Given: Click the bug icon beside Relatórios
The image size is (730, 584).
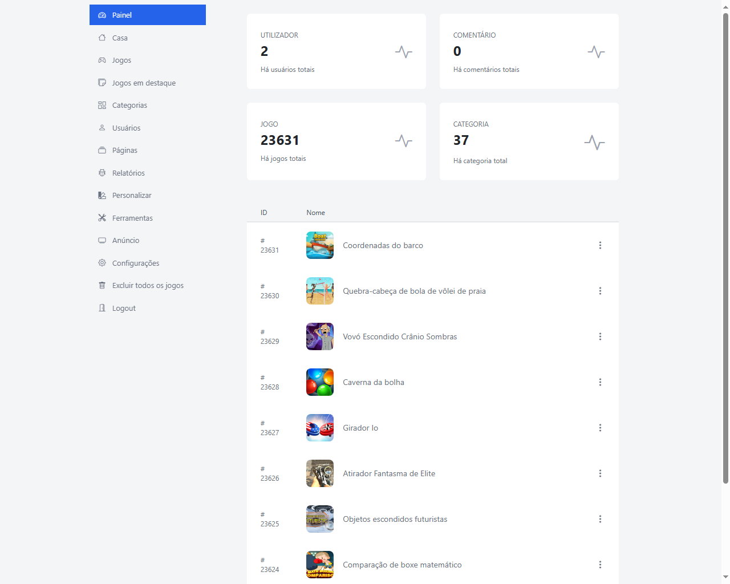Looking at the screenshot, I should click(x=102, y=173).
